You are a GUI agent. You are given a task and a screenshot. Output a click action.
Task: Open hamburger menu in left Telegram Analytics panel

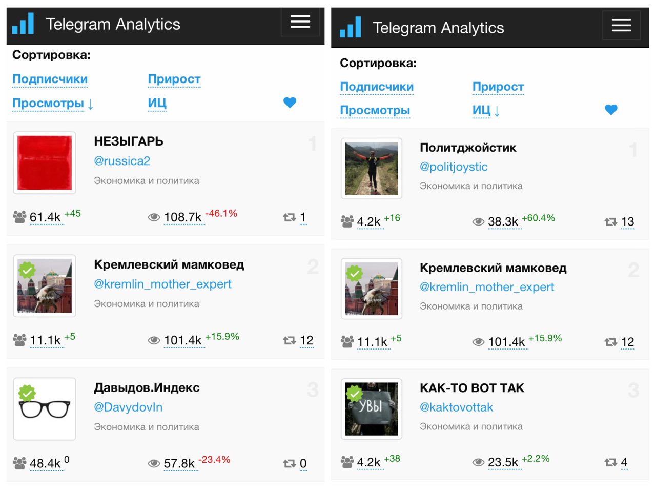click(x=300, y=22)
